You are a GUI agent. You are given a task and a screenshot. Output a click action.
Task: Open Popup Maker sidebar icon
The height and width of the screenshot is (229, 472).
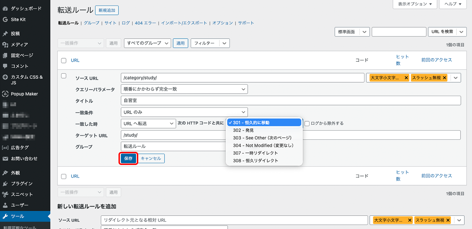(x=5, y=94)
